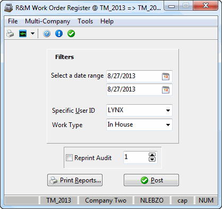Click the green checkmark toolbar icon
Screen dimensions: 222x209
point(71,34)
